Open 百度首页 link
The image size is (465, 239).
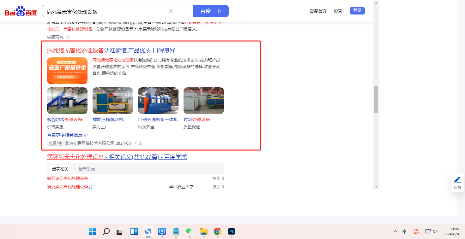click(318, 11)
